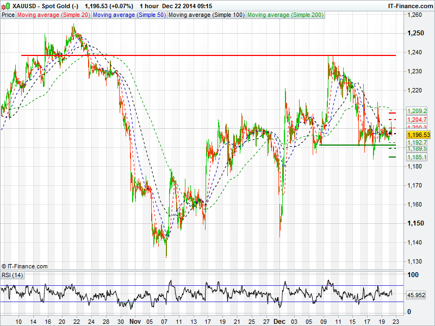Image resolution: width=435 pixels, height=326 pixels.
Task: Click the 1,189.5 pivot level tag
Action: [x=417, y=148]
